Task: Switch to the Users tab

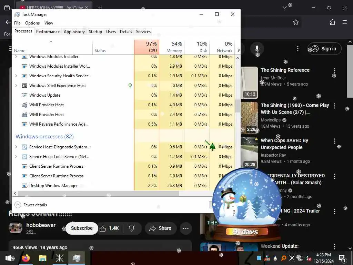Action: 111,31
